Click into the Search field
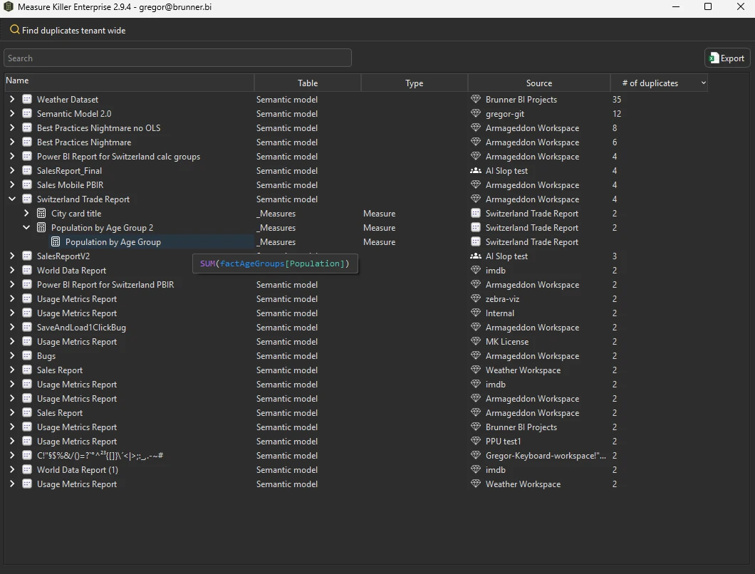Viewport: 755px width, 574px height. 177,58
